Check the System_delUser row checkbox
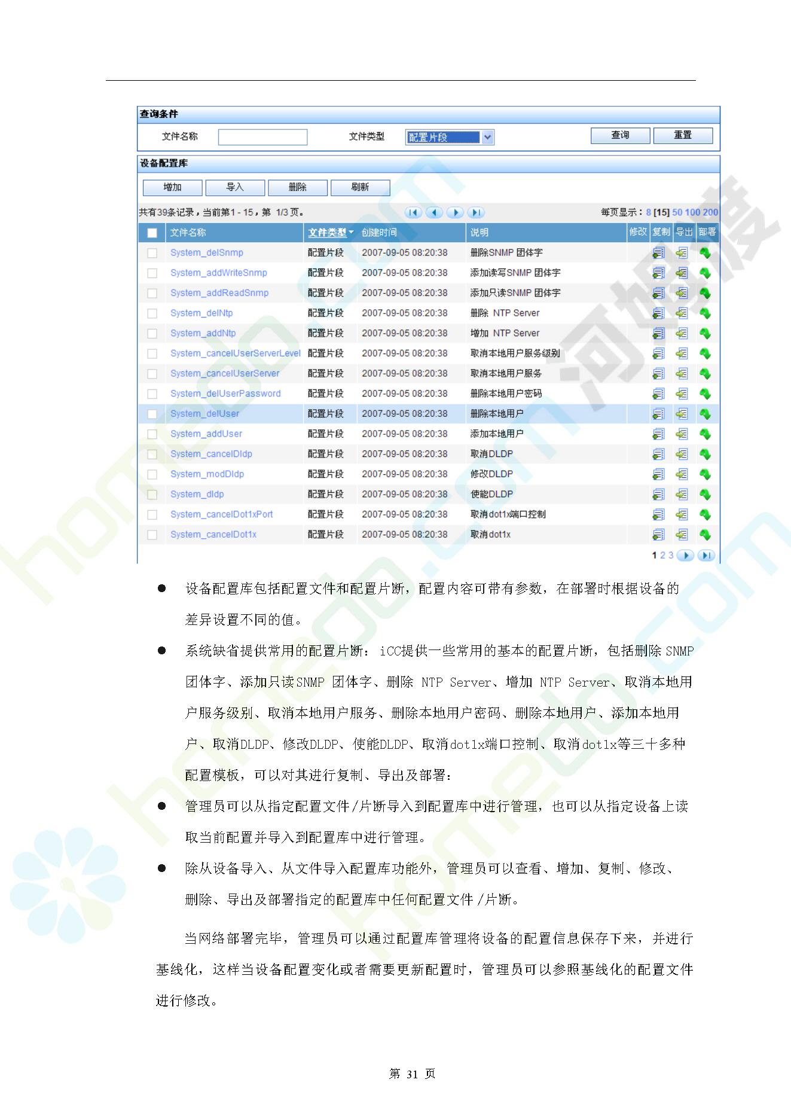791x1119 pixels. [152, 414]
